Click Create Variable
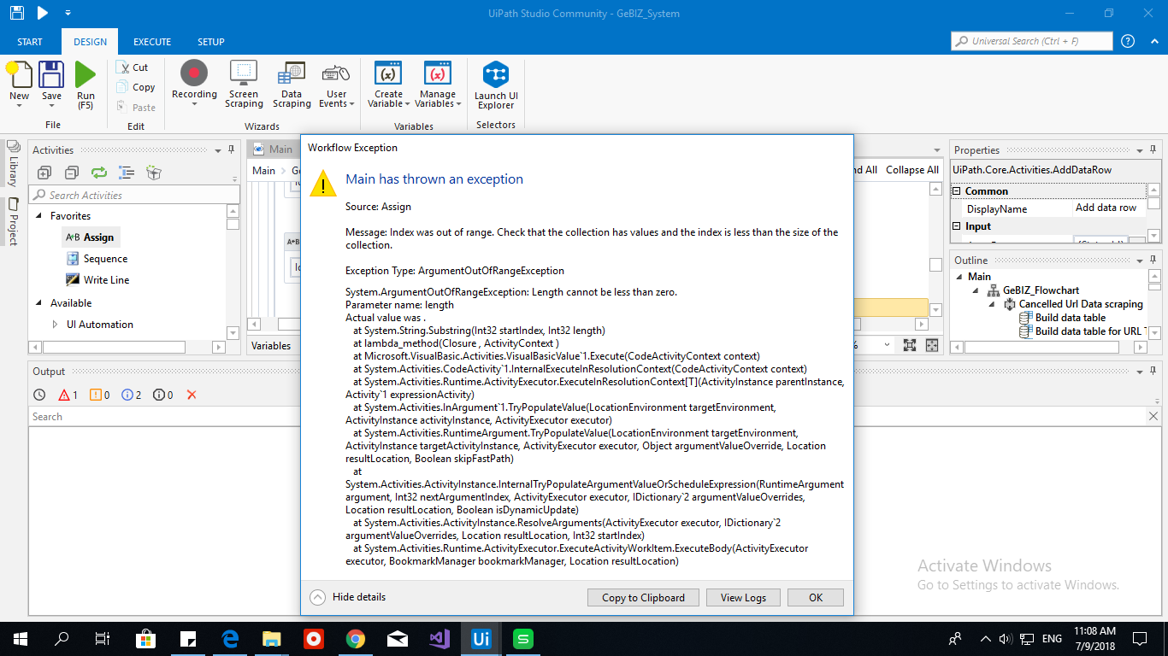The width and height of the screenshot is (1168, 656). [387, 81]
